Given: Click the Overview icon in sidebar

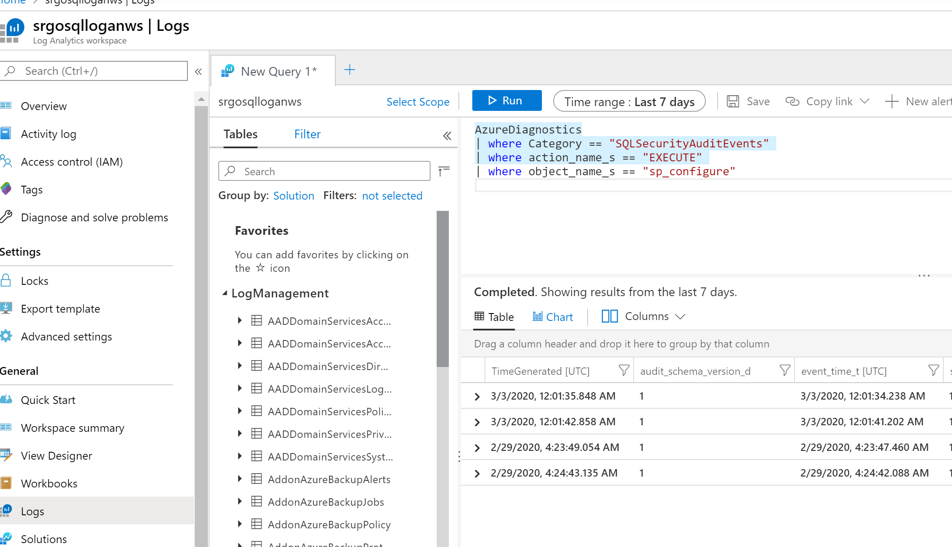Looking at the screenshot, I should pos(6,106).
